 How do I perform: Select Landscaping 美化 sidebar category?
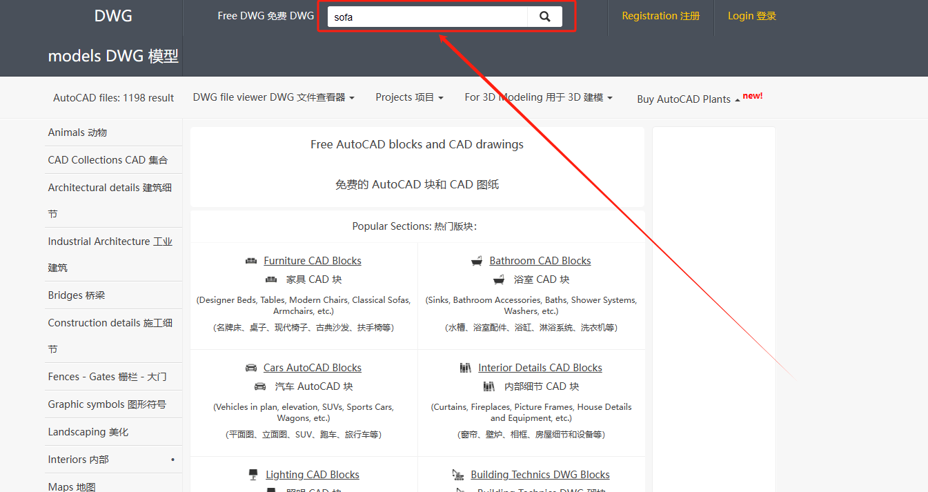88,432
